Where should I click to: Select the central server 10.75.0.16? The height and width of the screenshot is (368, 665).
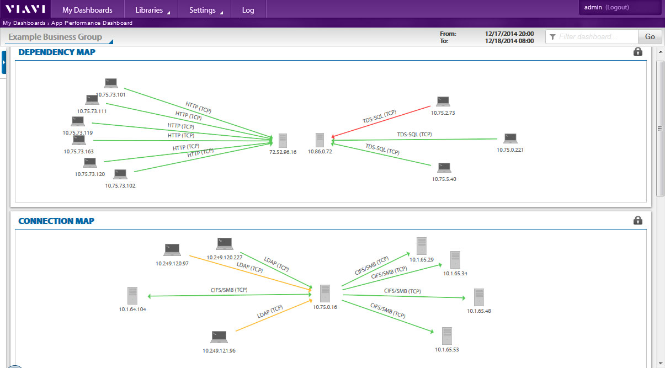(325, 294)
